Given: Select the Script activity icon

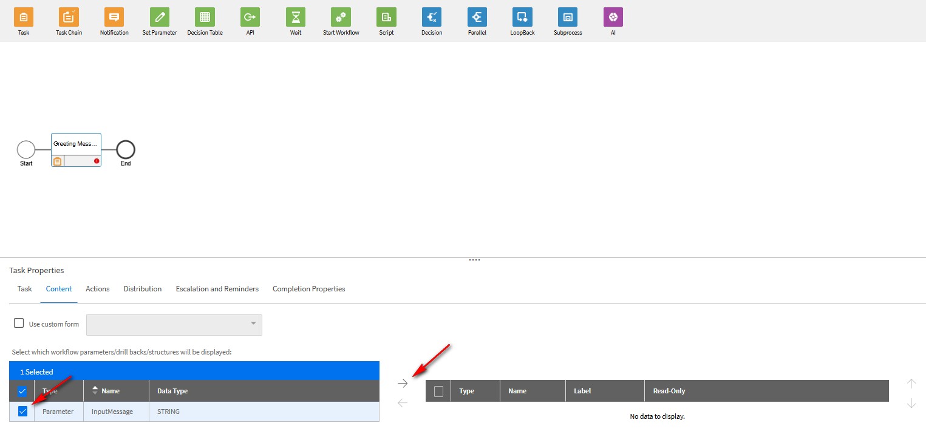Looking at the screenshot, I should coord(386,17).
